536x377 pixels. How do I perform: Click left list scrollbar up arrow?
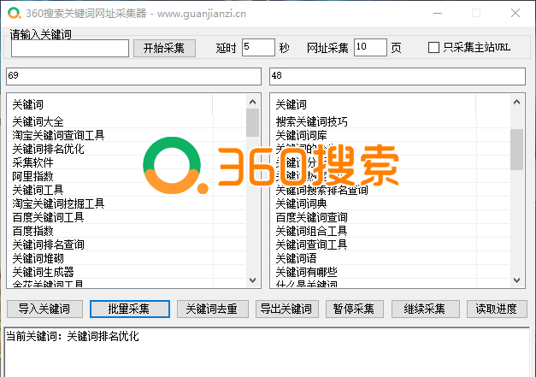click(253, 102)
